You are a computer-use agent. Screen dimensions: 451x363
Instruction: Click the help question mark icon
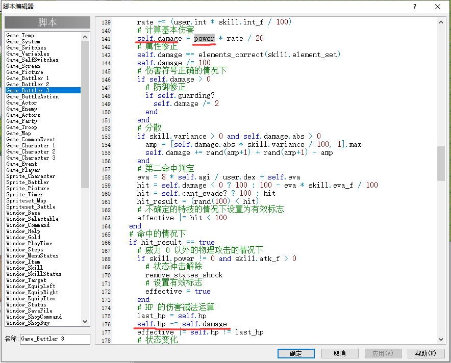tap(414, 7)
